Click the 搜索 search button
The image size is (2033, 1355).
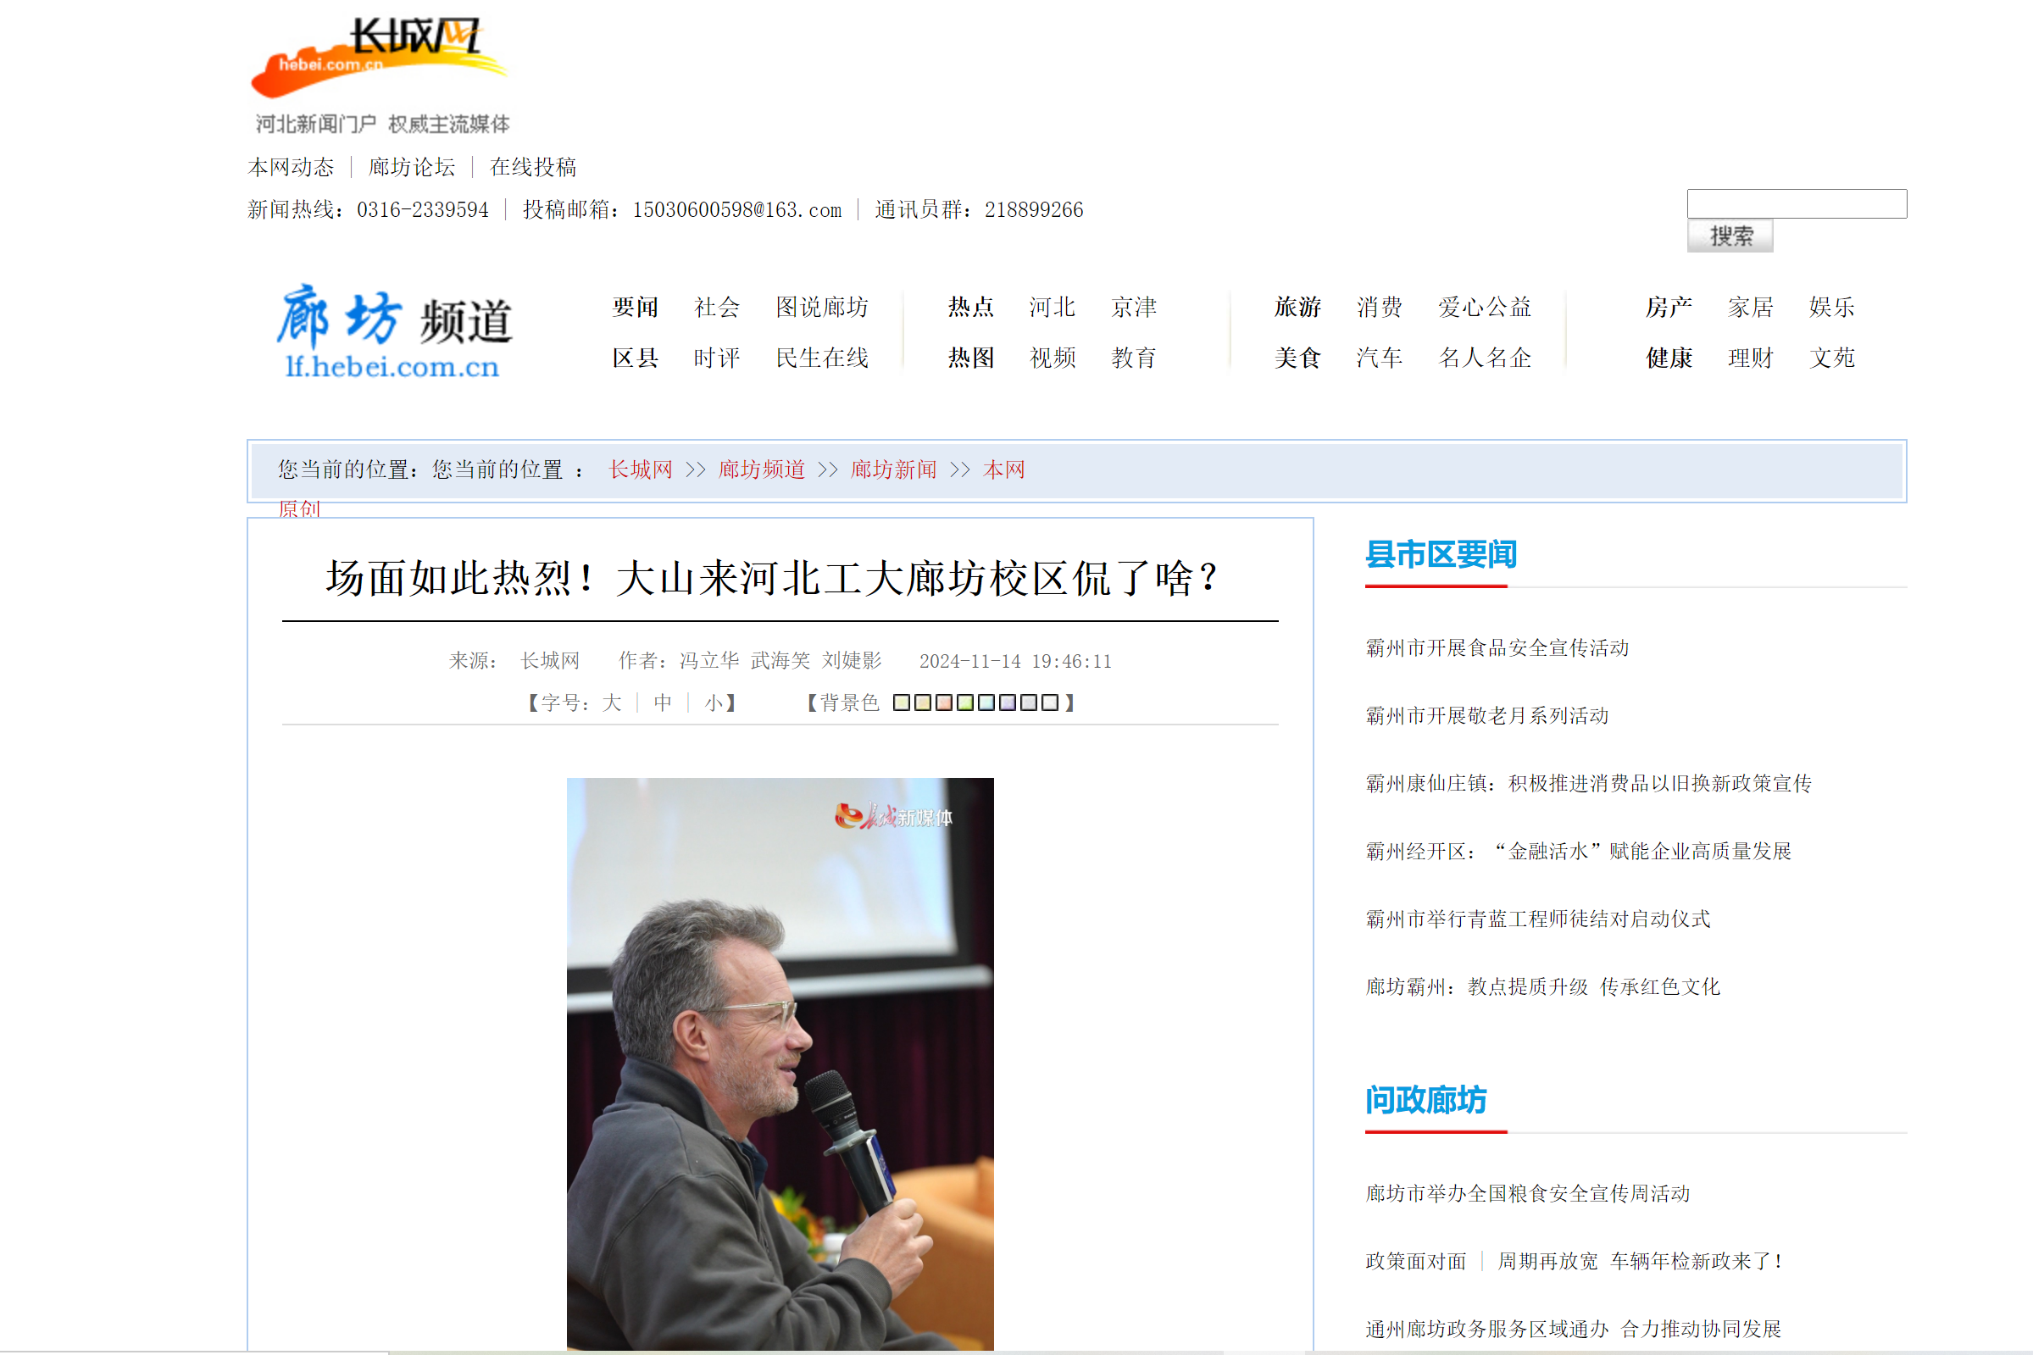click(1730, 236)
